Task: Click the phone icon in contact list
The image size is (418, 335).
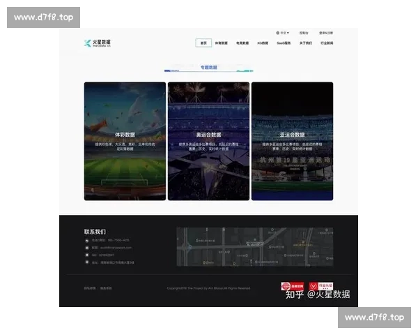Action: click(x=87, y=240)
